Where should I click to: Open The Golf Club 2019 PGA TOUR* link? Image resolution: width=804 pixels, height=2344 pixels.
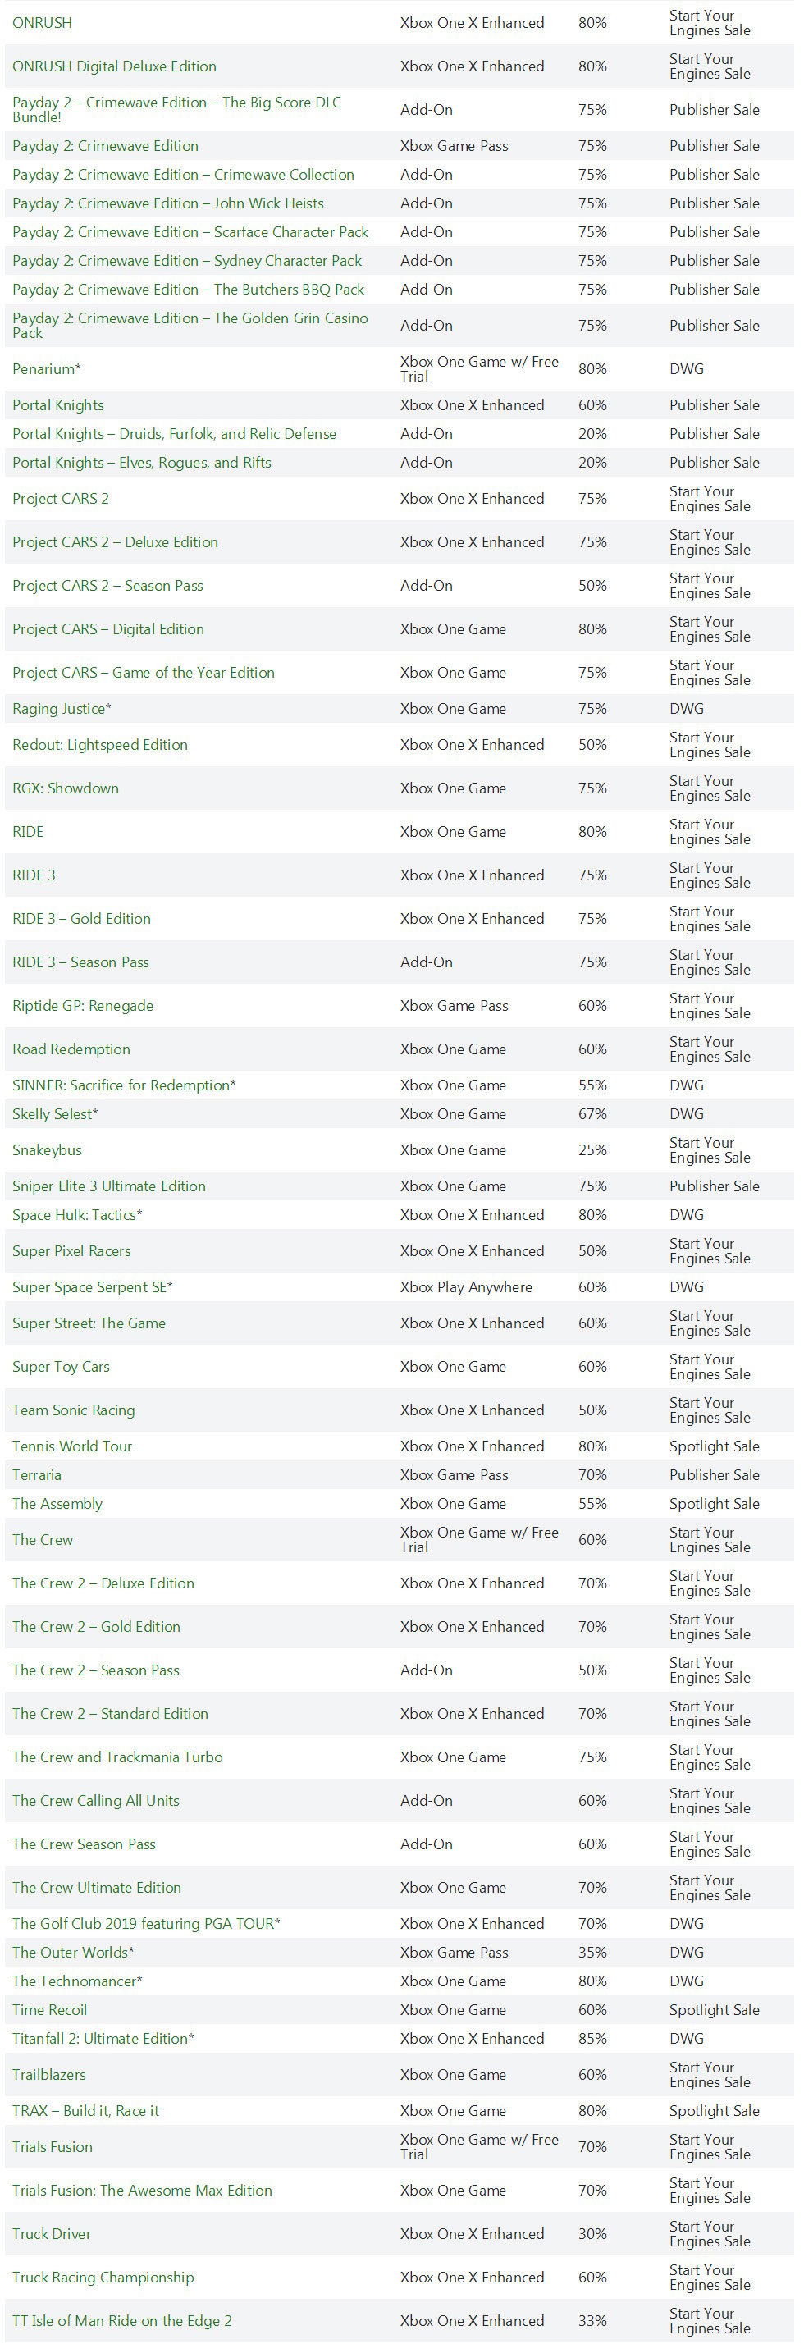[x=146, y=1925]
